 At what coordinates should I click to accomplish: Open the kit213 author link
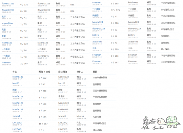[96, 35]
